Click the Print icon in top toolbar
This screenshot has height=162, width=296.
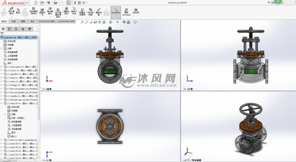[x=55, y=3]
